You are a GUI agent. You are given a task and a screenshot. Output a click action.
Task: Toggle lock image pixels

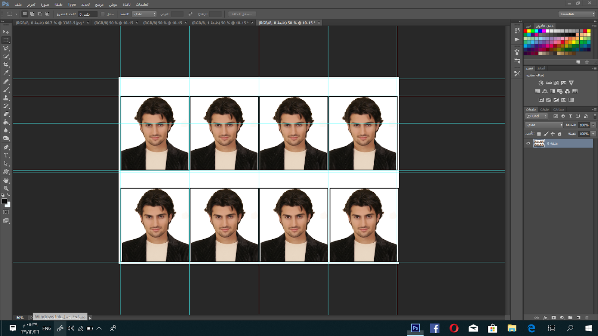point(546,134)
